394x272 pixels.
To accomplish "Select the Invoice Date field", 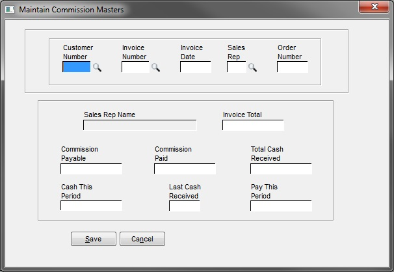I will 196,67.
